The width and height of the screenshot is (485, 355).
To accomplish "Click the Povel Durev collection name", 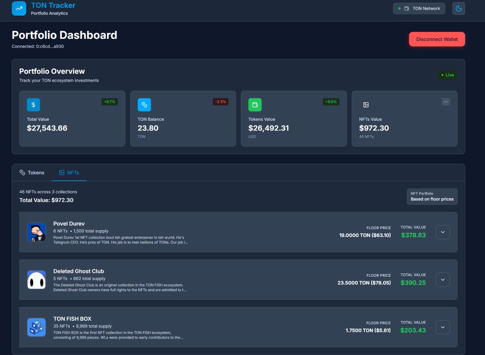I will 69,224.
